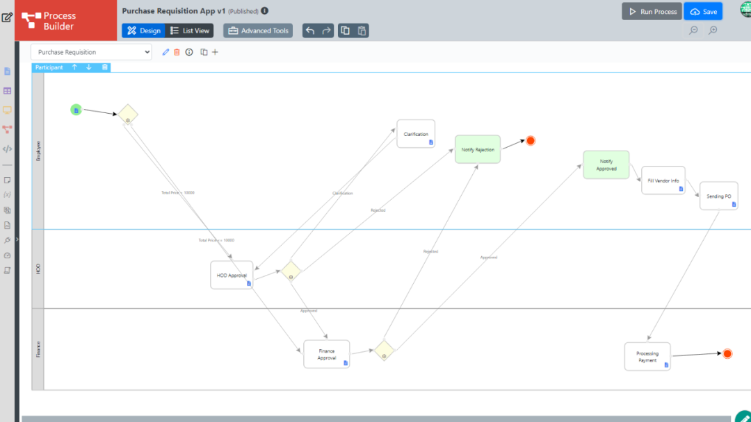Image resolution: width=751 pixels, height=422 pixels.
Task: Switch to List View tab
Action: coord(190,31)
